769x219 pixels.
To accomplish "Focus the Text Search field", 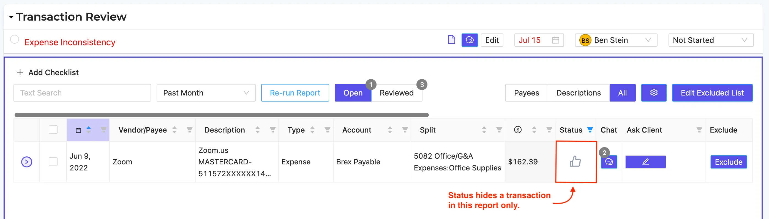I will click(x=82, y=93).
